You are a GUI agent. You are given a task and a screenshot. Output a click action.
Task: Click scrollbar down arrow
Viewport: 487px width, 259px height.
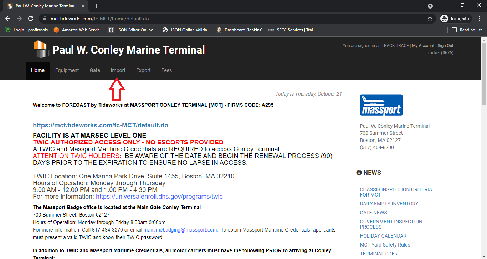pos(484,256)
